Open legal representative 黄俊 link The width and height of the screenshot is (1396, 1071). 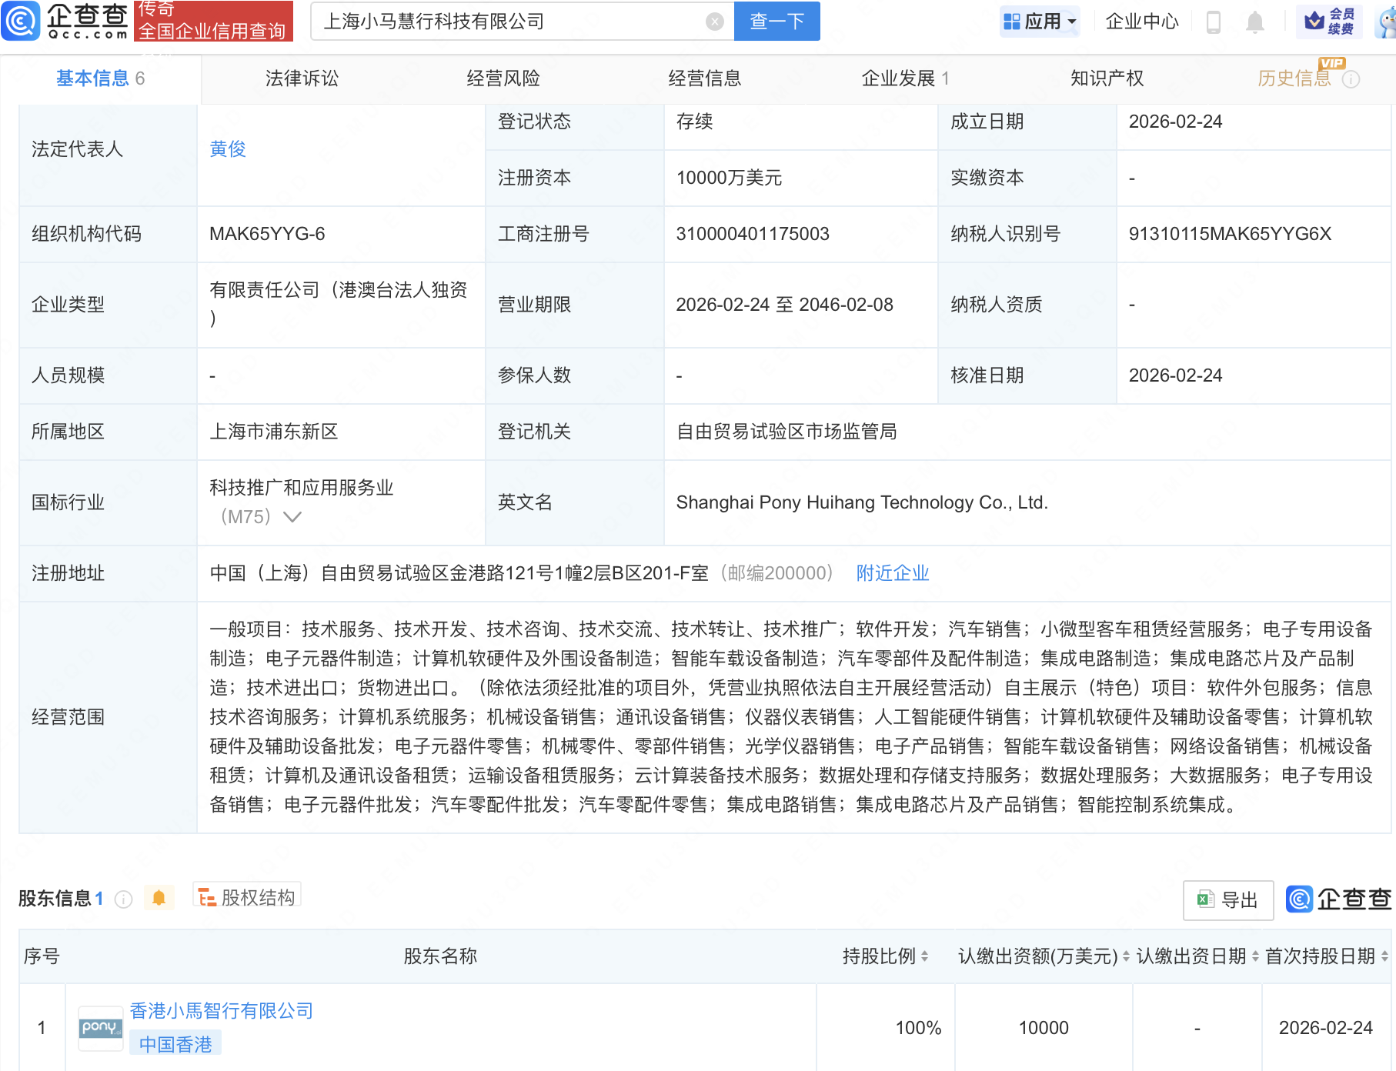(x=228, y=149)
